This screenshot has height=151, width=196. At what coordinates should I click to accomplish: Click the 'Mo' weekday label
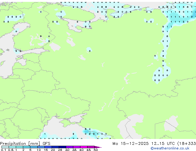coord(115,144)
